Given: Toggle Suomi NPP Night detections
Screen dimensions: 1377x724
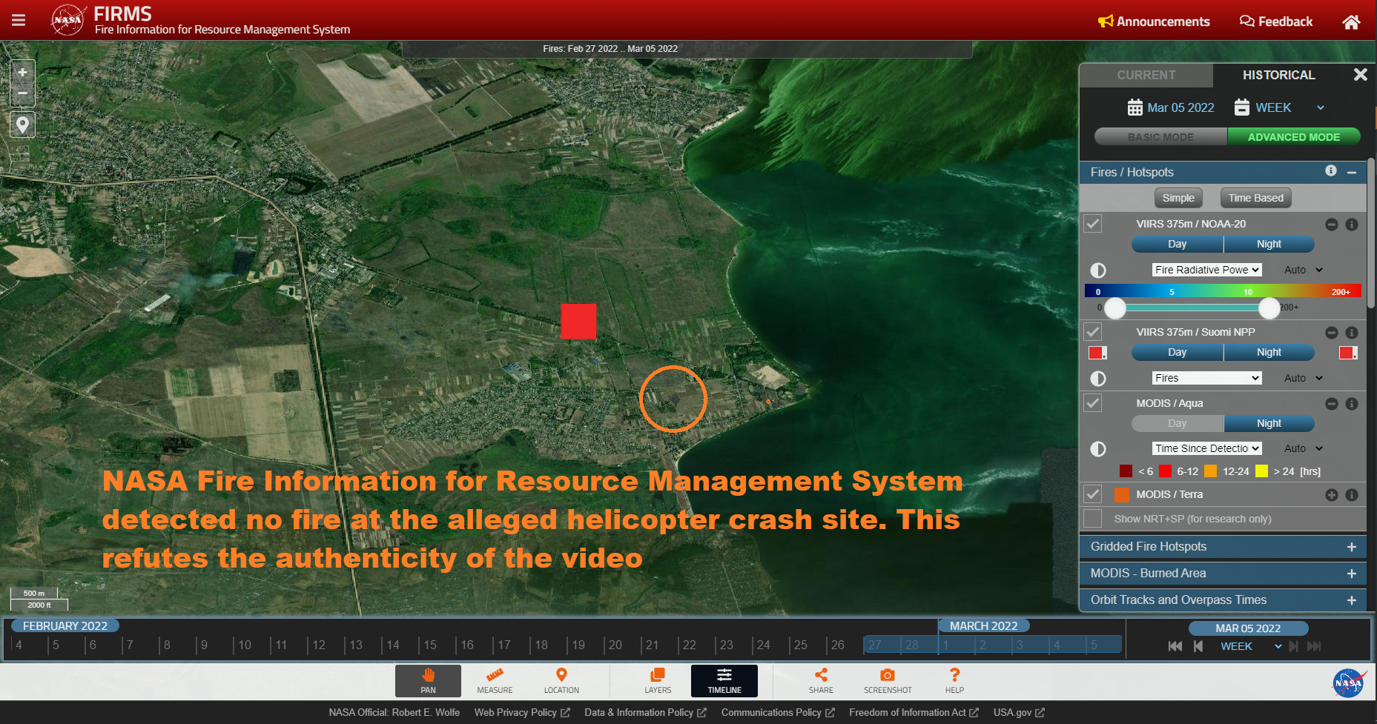Looking at the screenshot, I should (x=1269, y=352).
